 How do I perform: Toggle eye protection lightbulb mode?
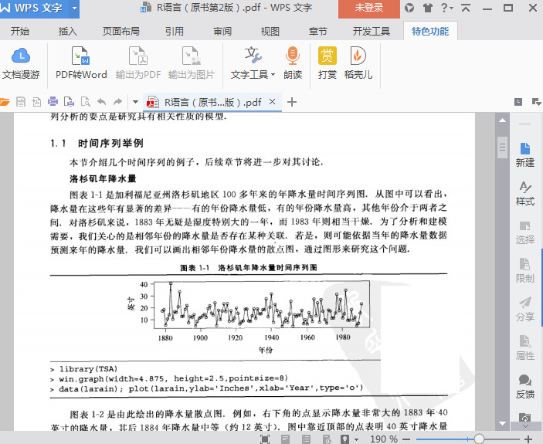pyautogui.click(x=345, y=439)
